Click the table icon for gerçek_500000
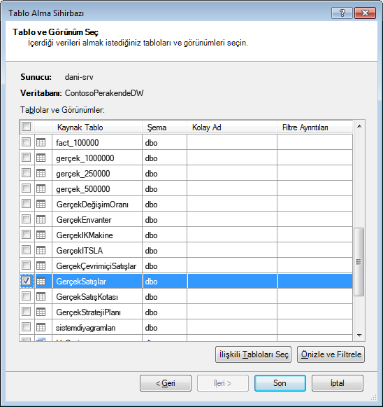383x407 pixels. pos(41,188)
